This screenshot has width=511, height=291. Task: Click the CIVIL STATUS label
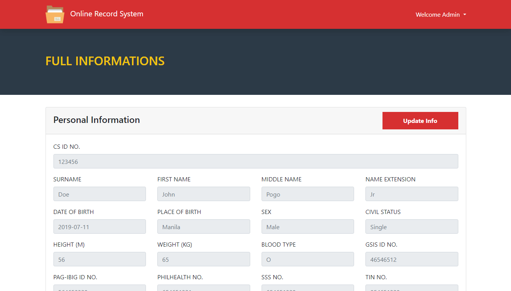pyautogui.click(x=383, y=212)
